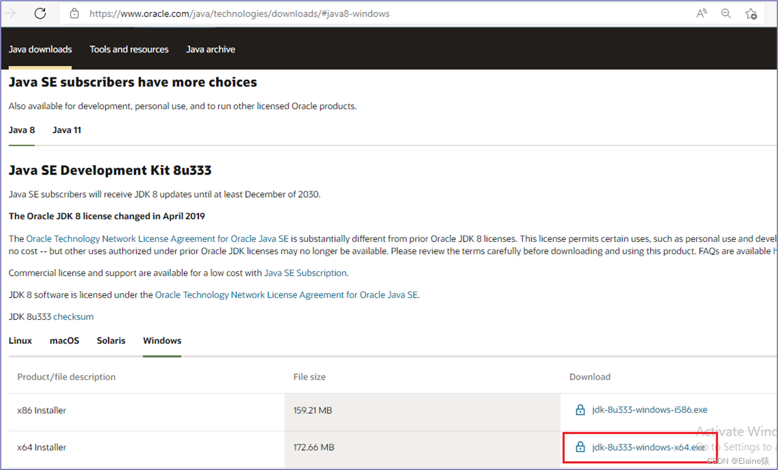Screen dimensions: 778x470
Task: Open Tools and resources nav tab
Action: point(129,49)
